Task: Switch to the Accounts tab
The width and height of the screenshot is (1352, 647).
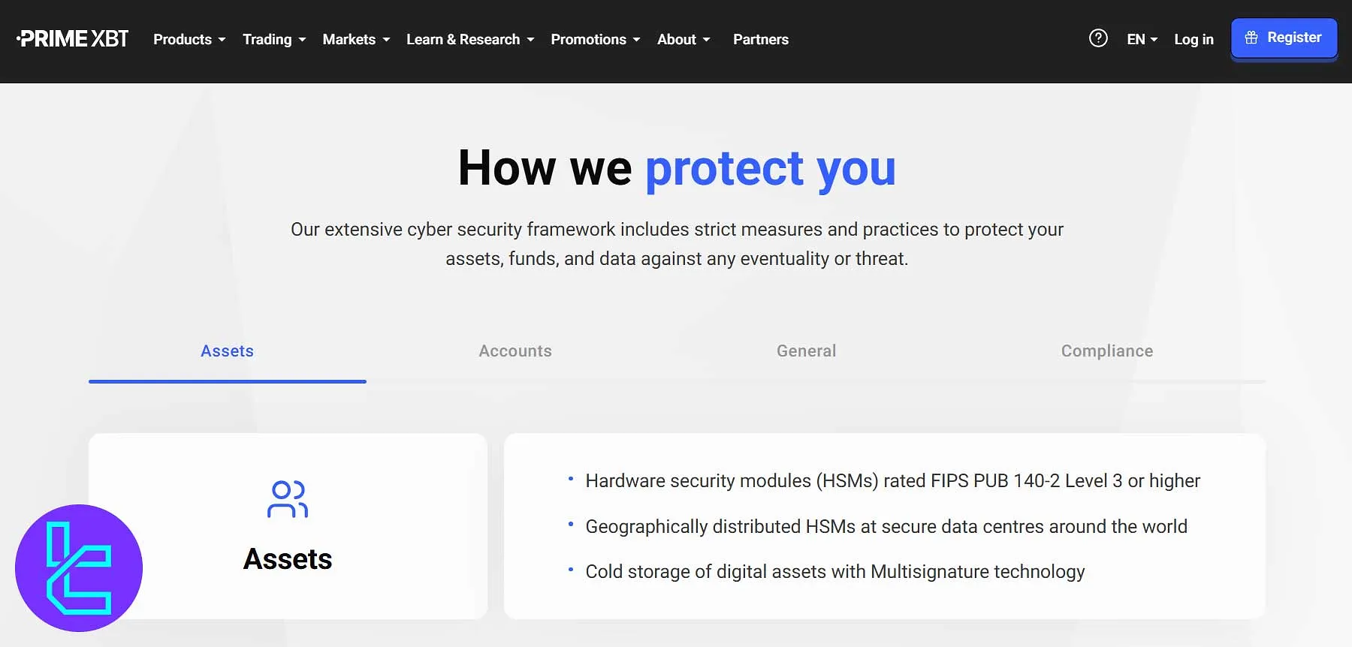Action: 515,351
